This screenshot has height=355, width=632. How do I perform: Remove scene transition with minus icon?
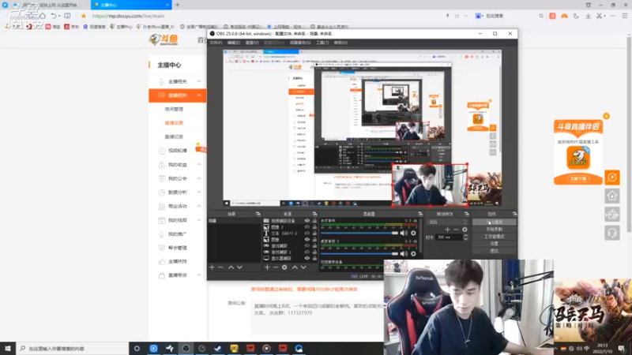pos(456,230)
